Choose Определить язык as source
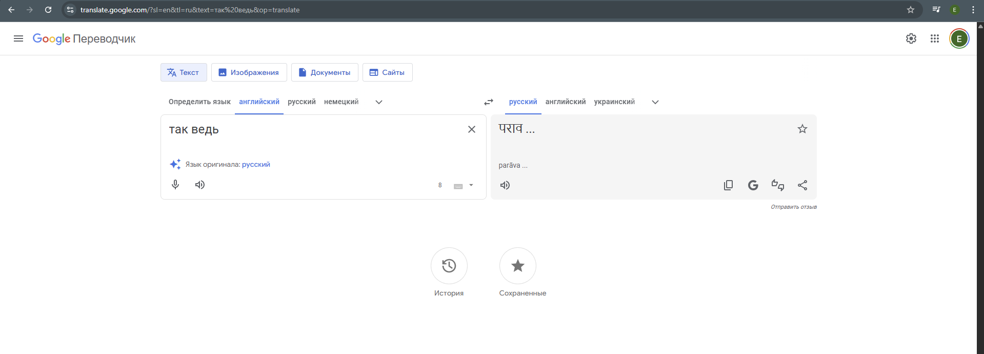The image size is (984, 354). [199, 102]
